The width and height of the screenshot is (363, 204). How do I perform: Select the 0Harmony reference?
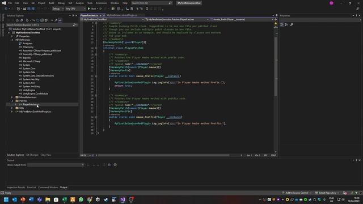[x=28, y=47]
